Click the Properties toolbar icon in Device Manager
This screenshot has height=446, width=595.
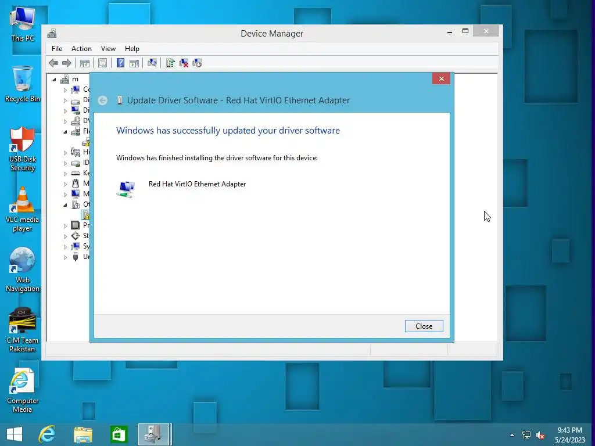[x=102, y=63]
